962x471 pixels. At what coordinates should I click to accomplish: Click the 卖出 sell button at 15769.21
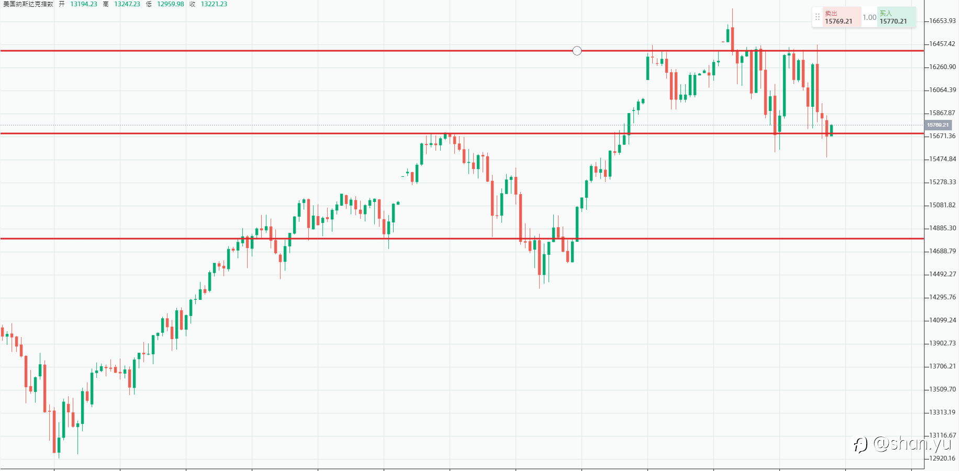click(x=841, y=17)
